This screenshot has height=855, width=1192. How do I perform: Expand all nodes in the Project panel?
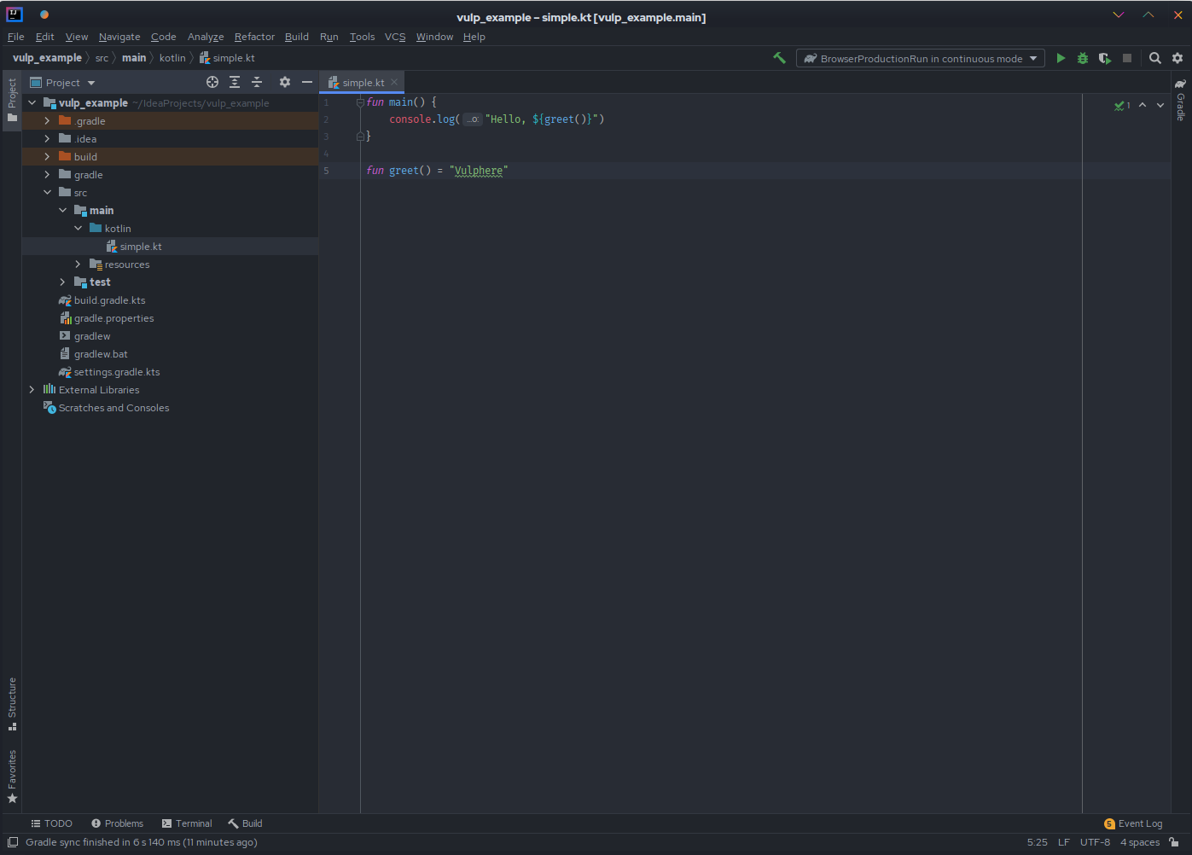(234, 82)
